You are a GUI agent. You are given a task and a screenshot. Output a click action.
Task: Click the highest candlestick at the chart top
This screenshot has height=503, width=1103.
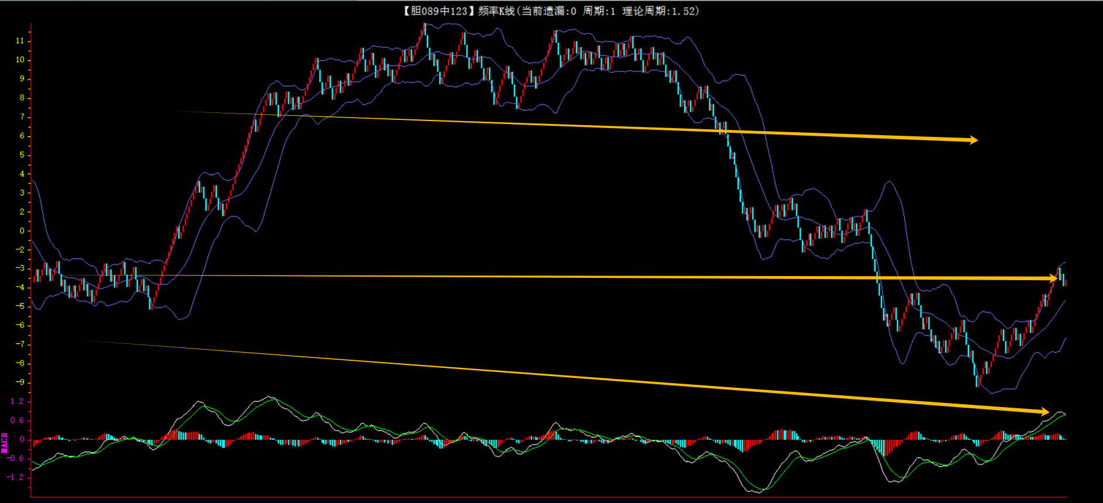(425, 29)
